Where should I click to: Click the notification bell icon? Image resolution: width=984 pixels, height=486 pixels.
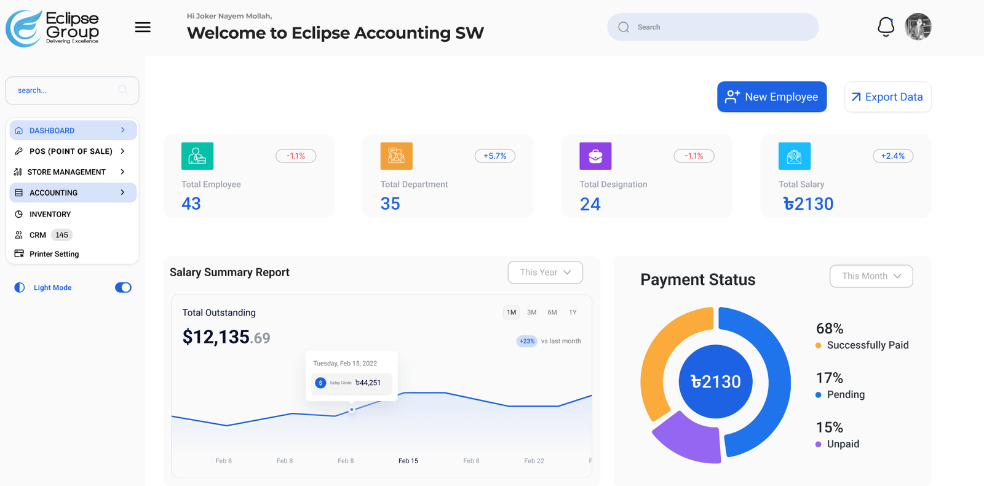(886, 27)
